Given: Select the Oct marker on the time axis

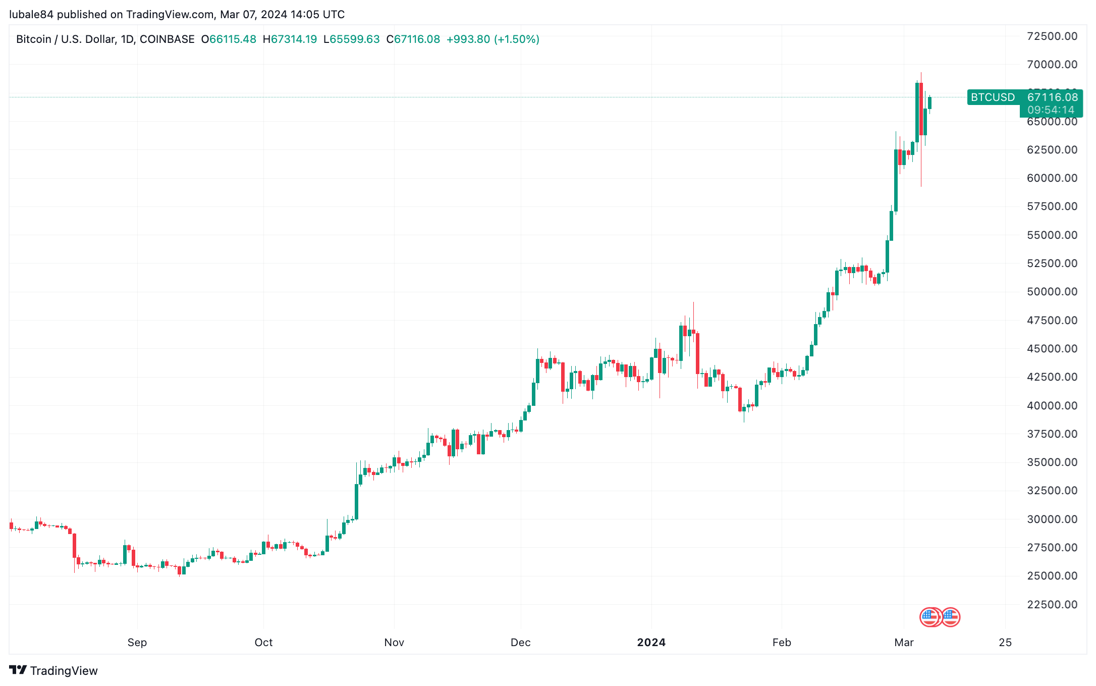Looking at the screenshot, I should pyautogui.click(x=263, y=642).
